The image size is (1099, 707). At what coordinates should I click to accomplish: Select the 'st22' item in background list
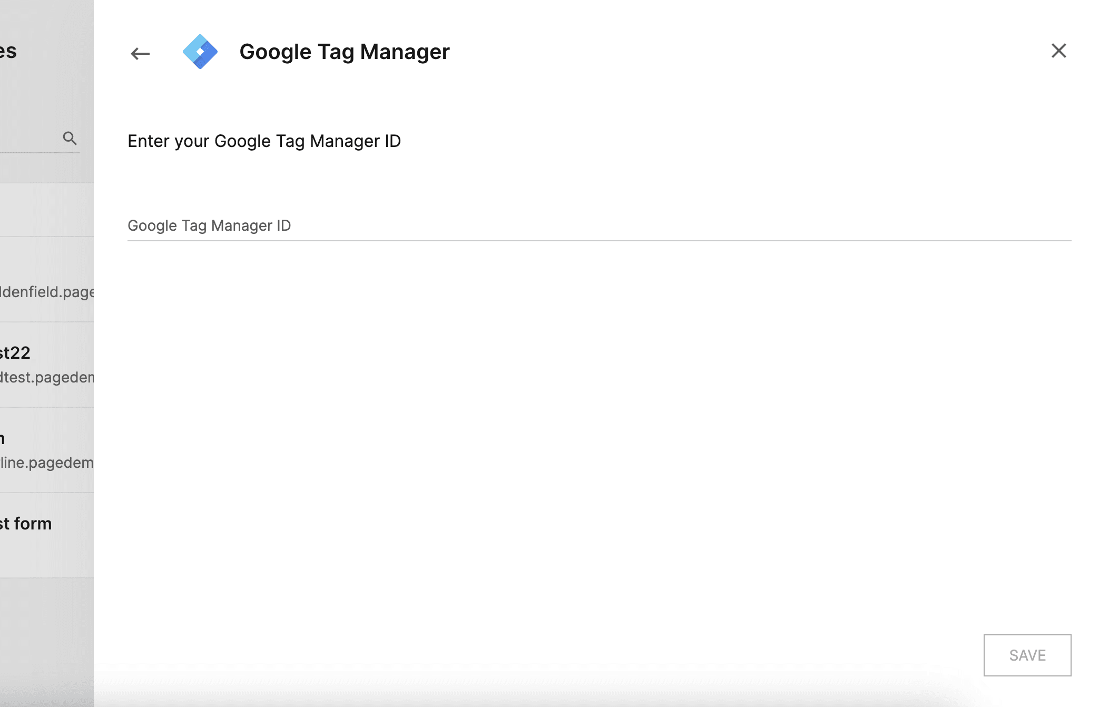point(15,352)
